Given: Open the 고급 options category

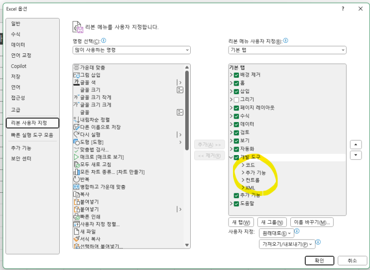Looking at the screenshot, I should pos(32,110).
